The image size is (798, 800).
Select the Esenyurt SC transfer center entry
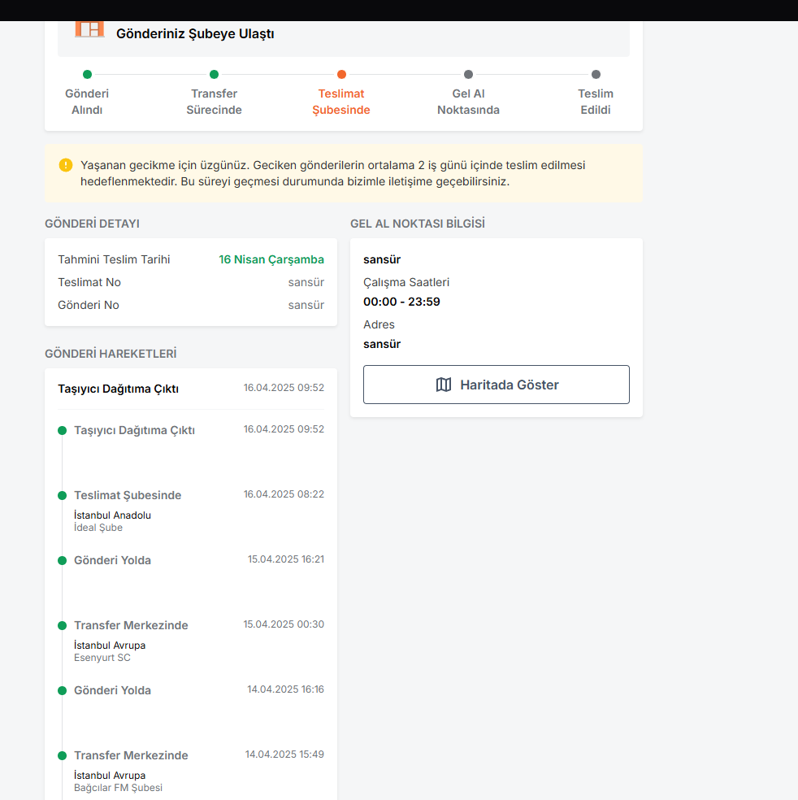coord(102,658)
